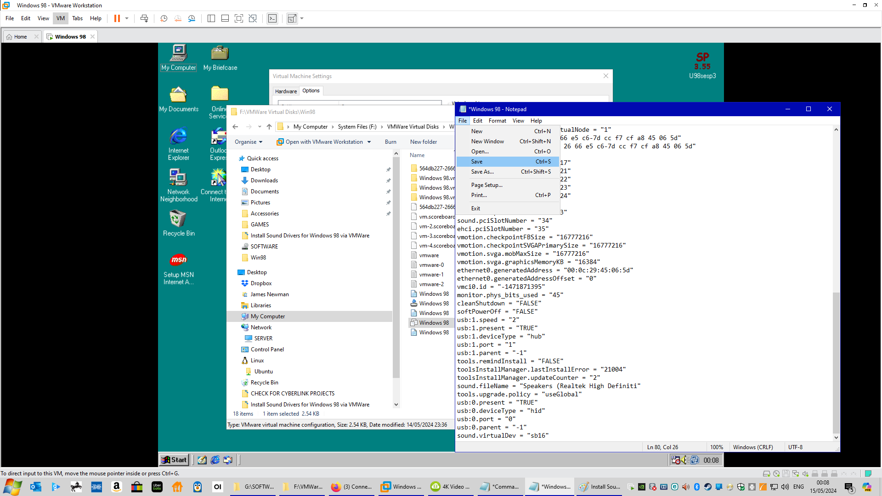
Task: Select My Computer in navigation tree
Action: pyautogui.click(x=267, y=316)
